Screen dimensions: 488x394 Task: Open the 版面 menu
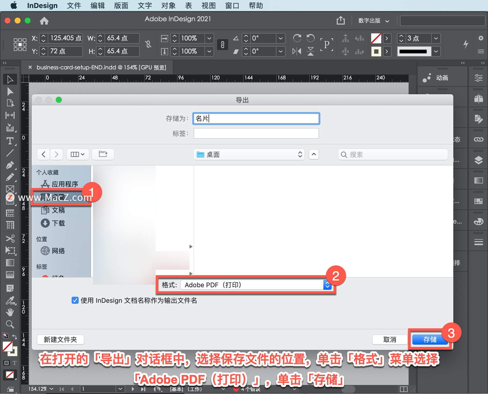tap(121, 6)
